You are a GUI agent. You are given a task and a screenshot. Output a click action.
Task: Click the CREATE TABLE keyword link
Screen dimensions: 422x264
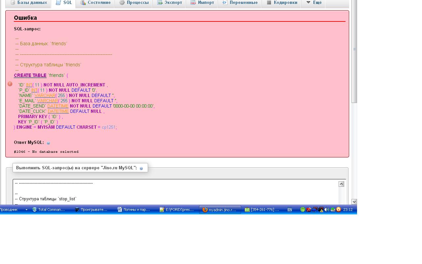pyautogui.click(x=30, y=75)
